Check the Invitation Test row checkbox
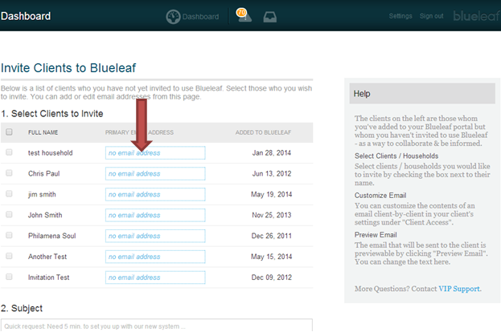501x332 pixels. pos(9,277)
